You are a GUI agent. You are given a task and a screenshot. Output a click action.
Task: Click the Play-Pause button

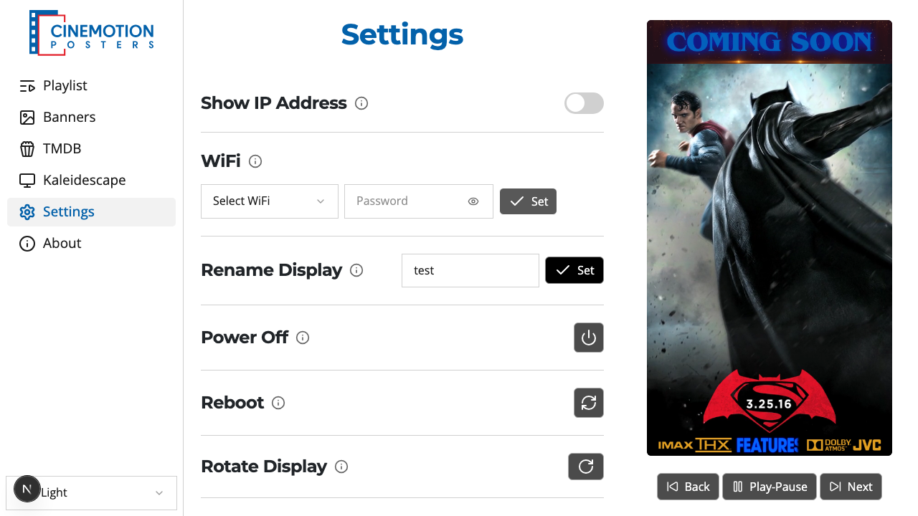(x=770, y=487)
